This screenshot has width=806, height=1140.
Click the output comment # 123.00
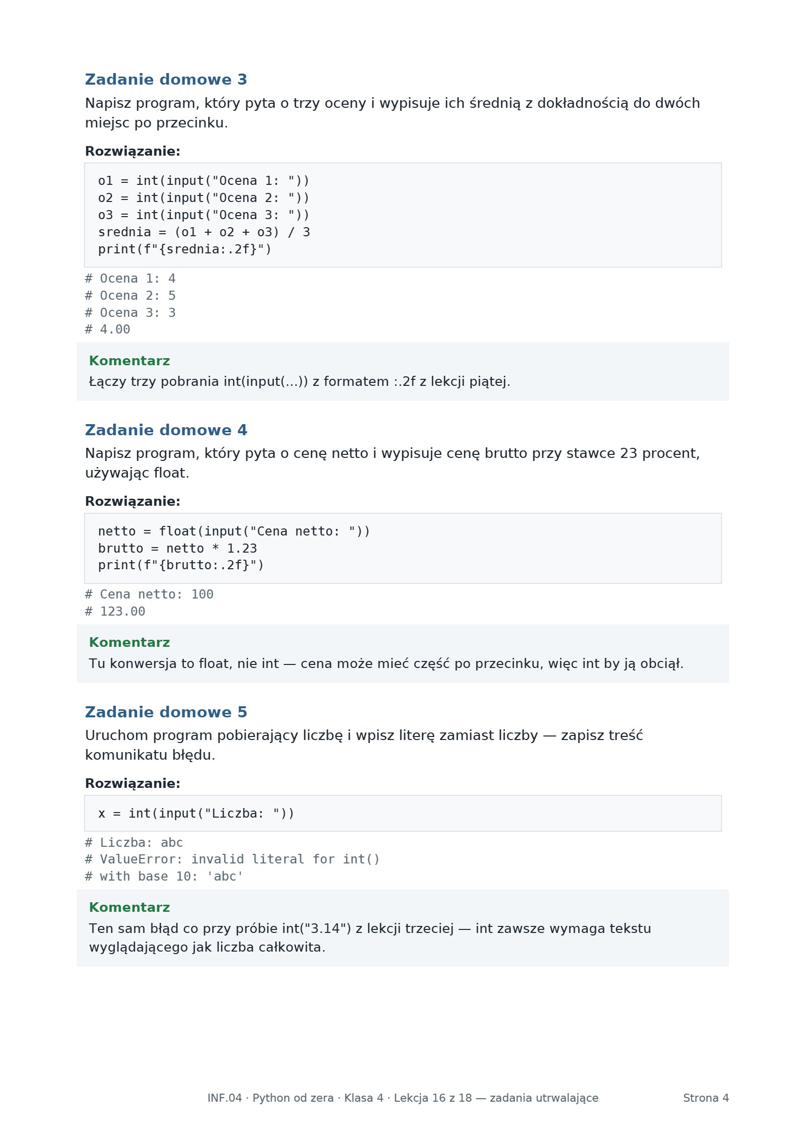click(115, 612)
